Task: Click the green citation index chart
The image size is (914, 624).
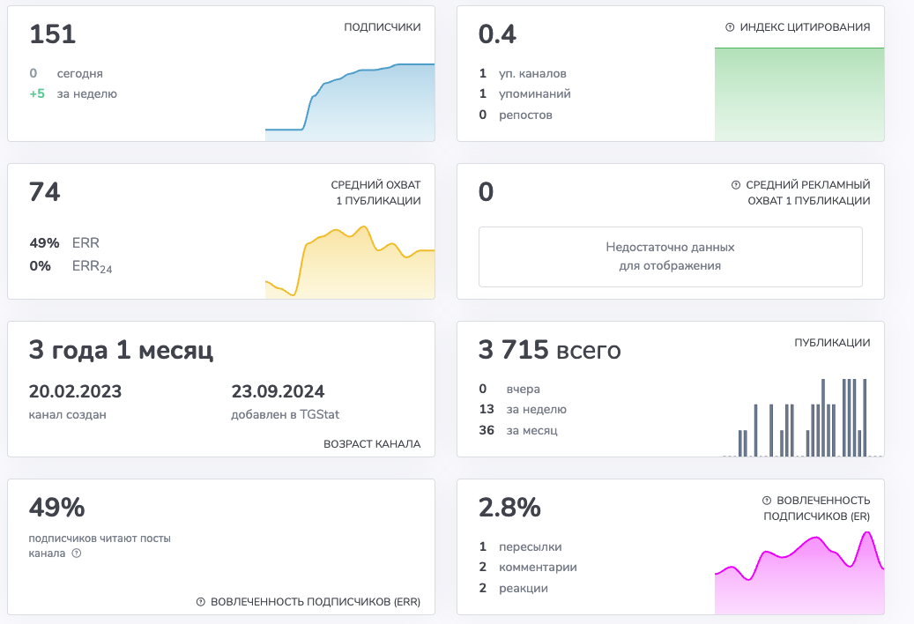Action: 799,94
